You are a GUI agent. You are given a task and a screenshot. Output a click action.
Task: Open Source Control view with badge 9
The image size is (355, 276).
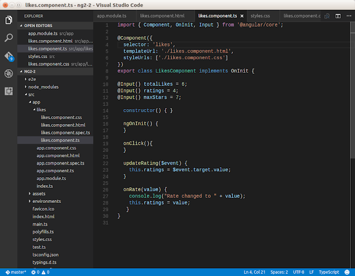coord(9,56)
